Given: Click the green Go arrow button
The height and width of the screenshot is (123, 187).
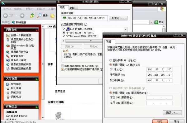Looking at the screenshot, I should point(156,22).
